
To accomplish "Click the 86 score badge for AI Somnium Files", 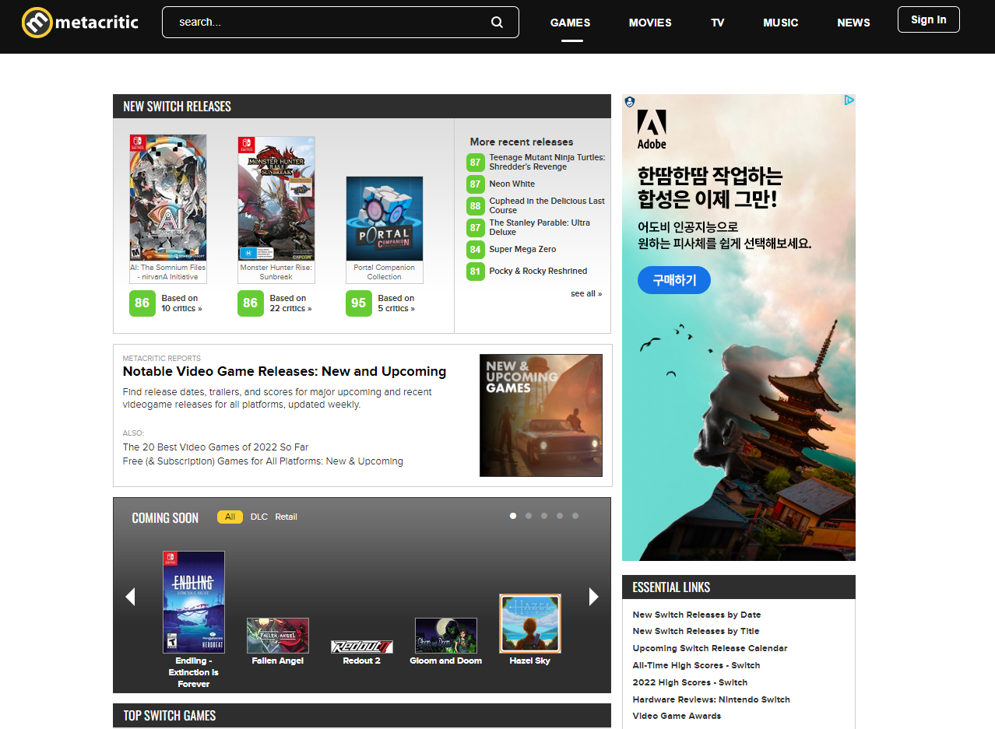I will [142, 303].
